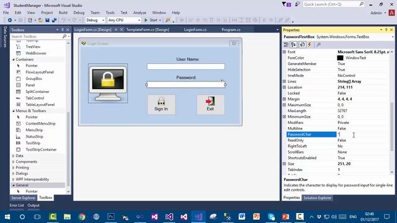Select the ContextMenuStrip toolbox item
The height and width of the screenshot is (223, 397).
point(40,124)
